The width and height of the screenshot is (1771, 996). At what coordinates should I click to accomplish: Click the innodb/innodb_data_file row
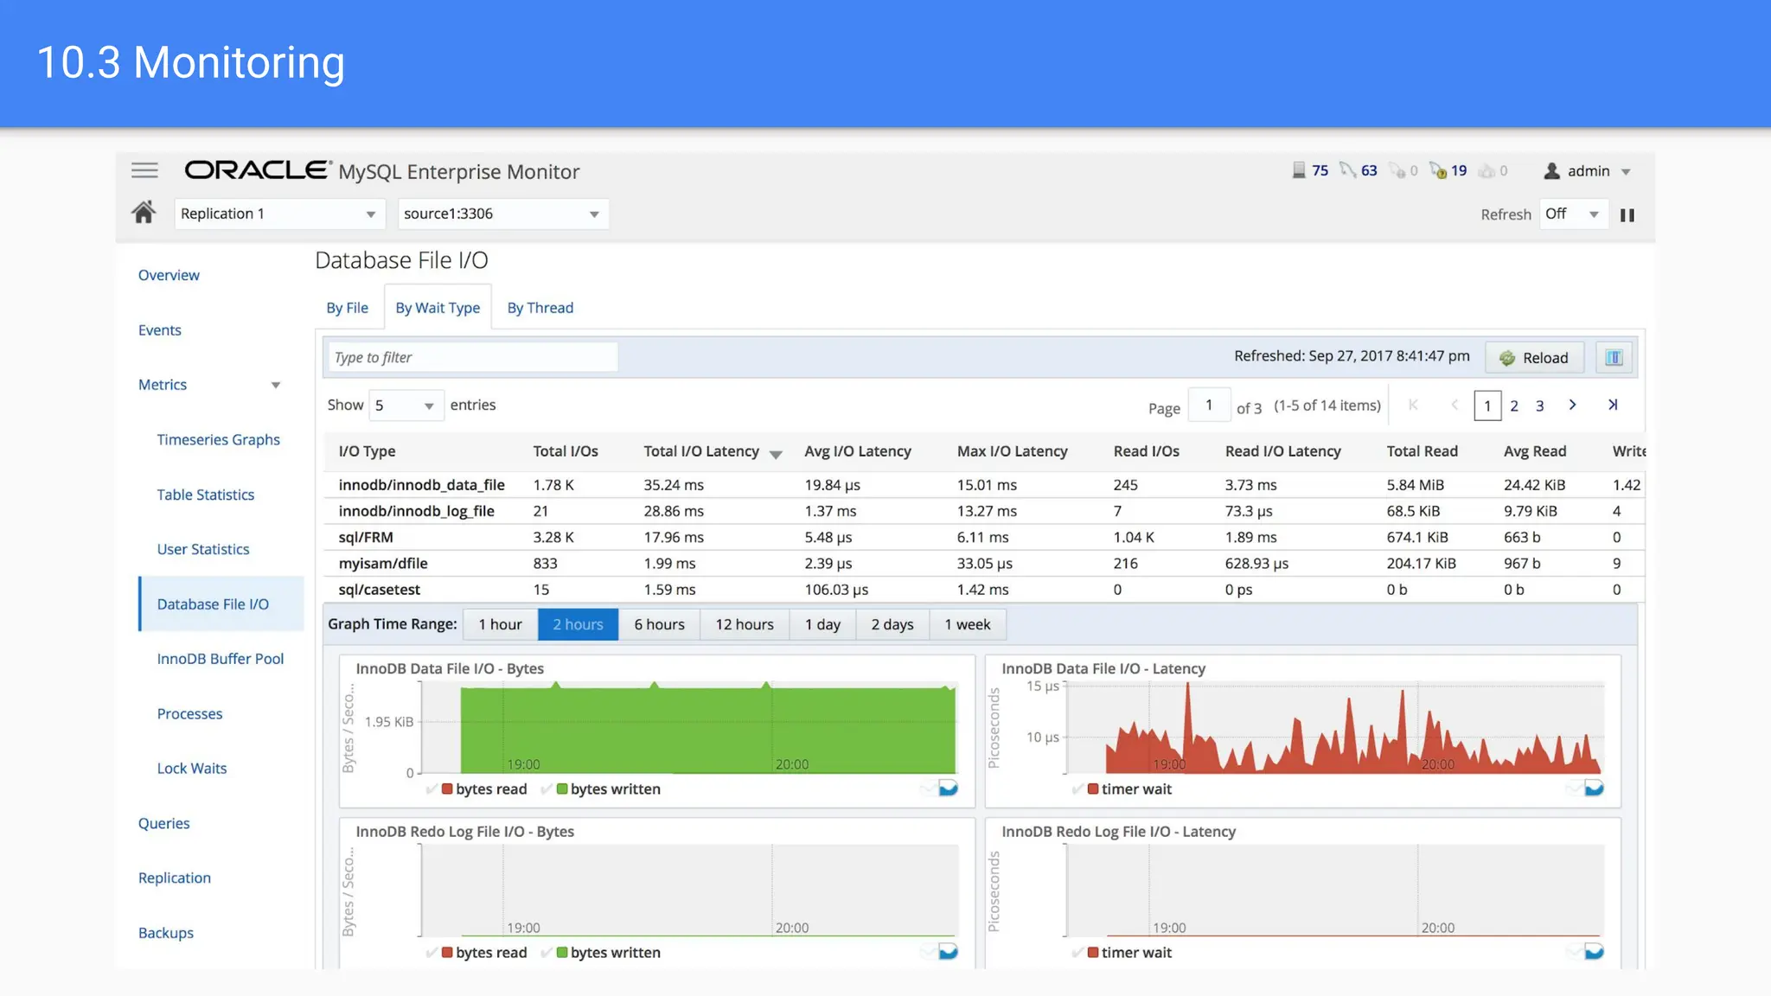point(984,484)
